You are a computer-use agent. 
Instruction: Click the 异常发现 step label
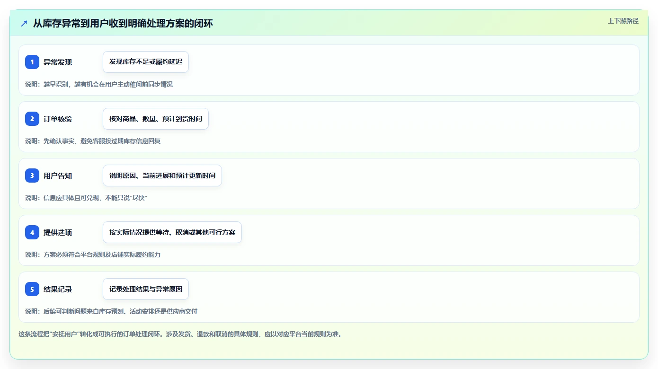point(58,62)
